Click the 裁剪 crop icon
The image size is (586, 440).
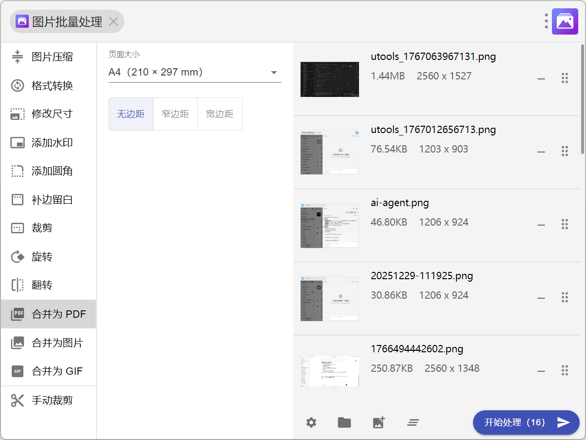pos(18,228)
